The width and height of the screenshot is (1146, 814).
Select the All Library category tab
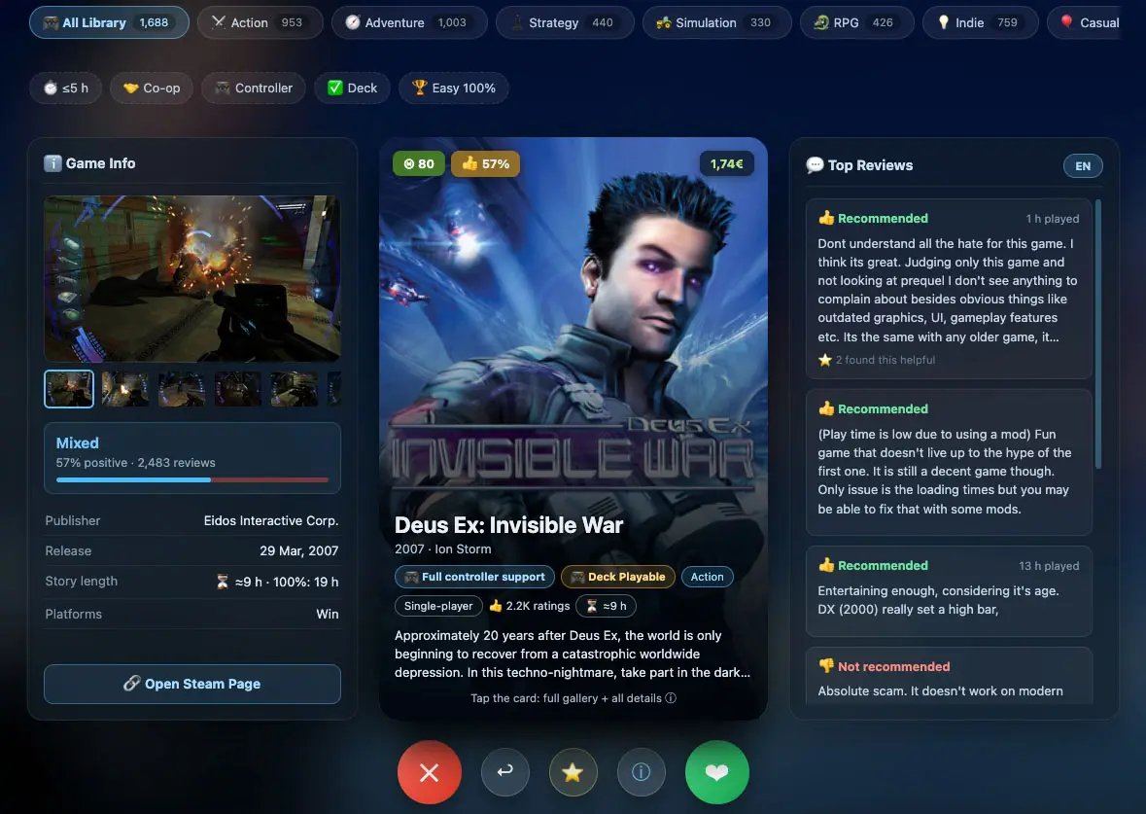[x=109, y=22]
